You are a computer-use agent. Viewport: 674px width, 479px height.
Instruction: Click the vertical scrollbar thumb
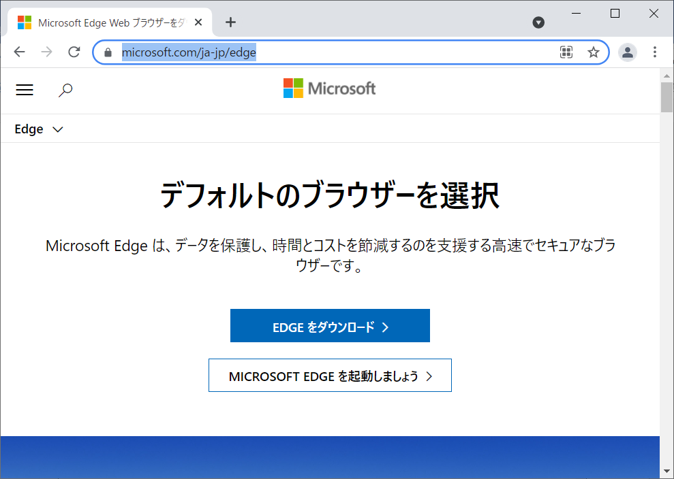click(x=667, y=97)
